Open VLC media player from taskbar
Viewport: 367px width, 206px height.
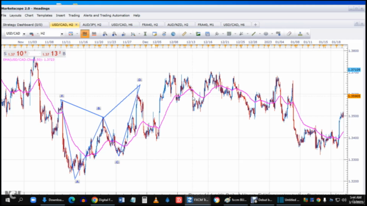coord(156,200)
